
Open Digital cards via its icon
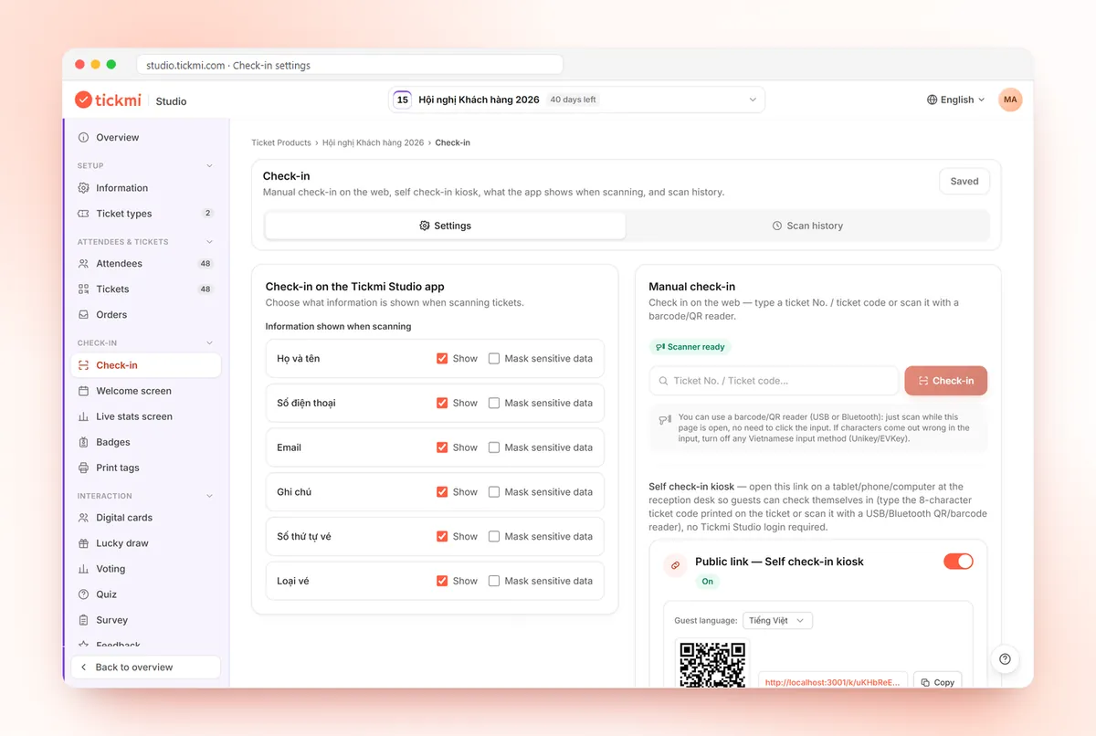(84, 518)
